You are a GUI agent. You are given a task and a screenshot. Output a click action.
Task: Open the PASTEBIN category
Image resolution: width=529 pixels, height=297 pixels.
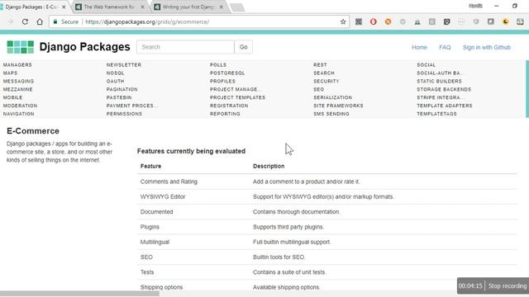[x=119, y=97]
